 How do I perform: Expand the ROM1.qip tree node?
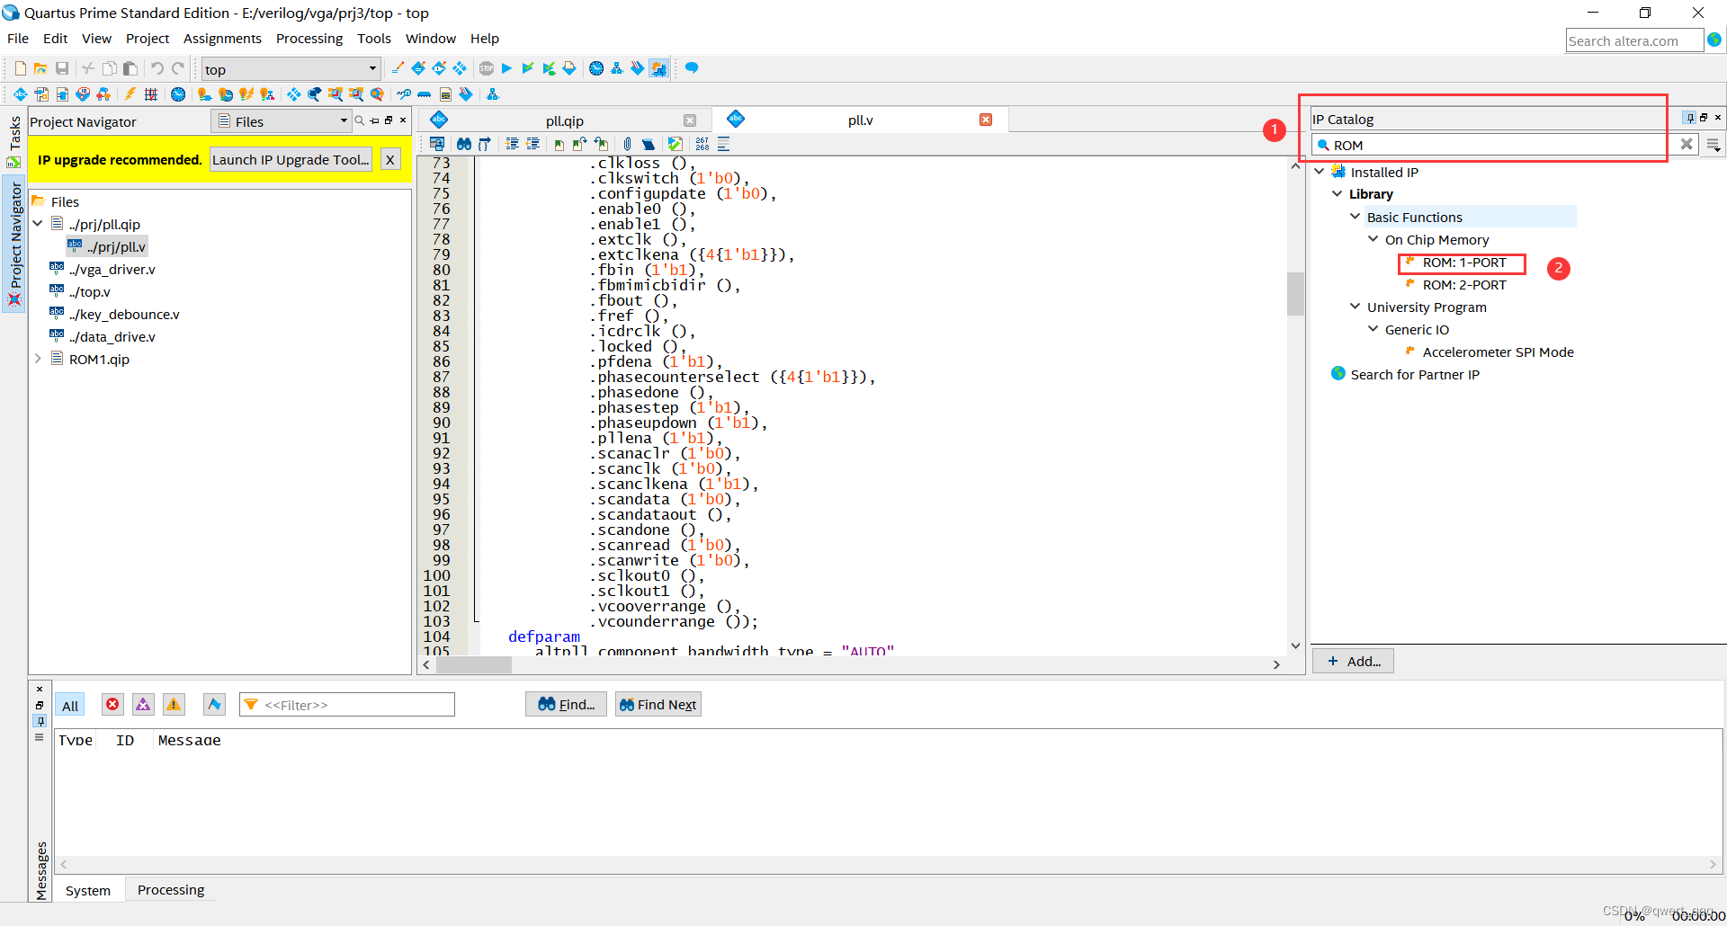(38, 358)
